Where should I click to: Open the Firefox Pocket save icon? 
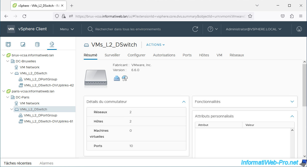click(282, 16)
